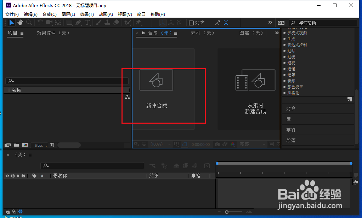Click the World Axis mode icon

[x=171, y=23]
